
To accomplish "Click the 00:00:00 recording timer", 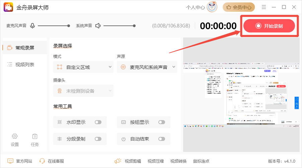I will (x=218, y=26).
